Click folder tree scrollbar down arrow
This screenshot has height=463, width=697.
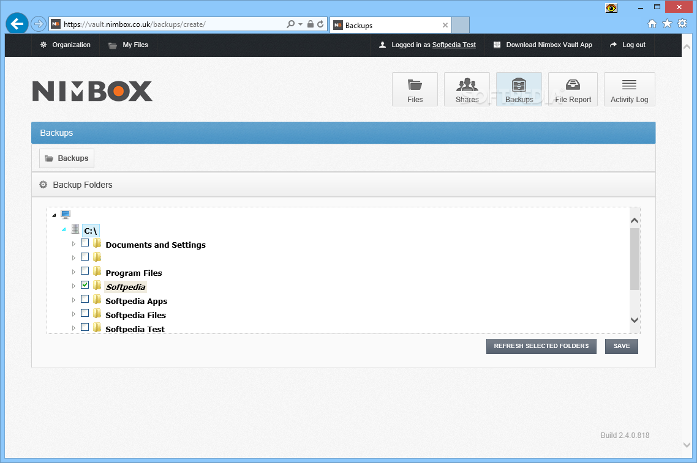(x=635, y=320)
